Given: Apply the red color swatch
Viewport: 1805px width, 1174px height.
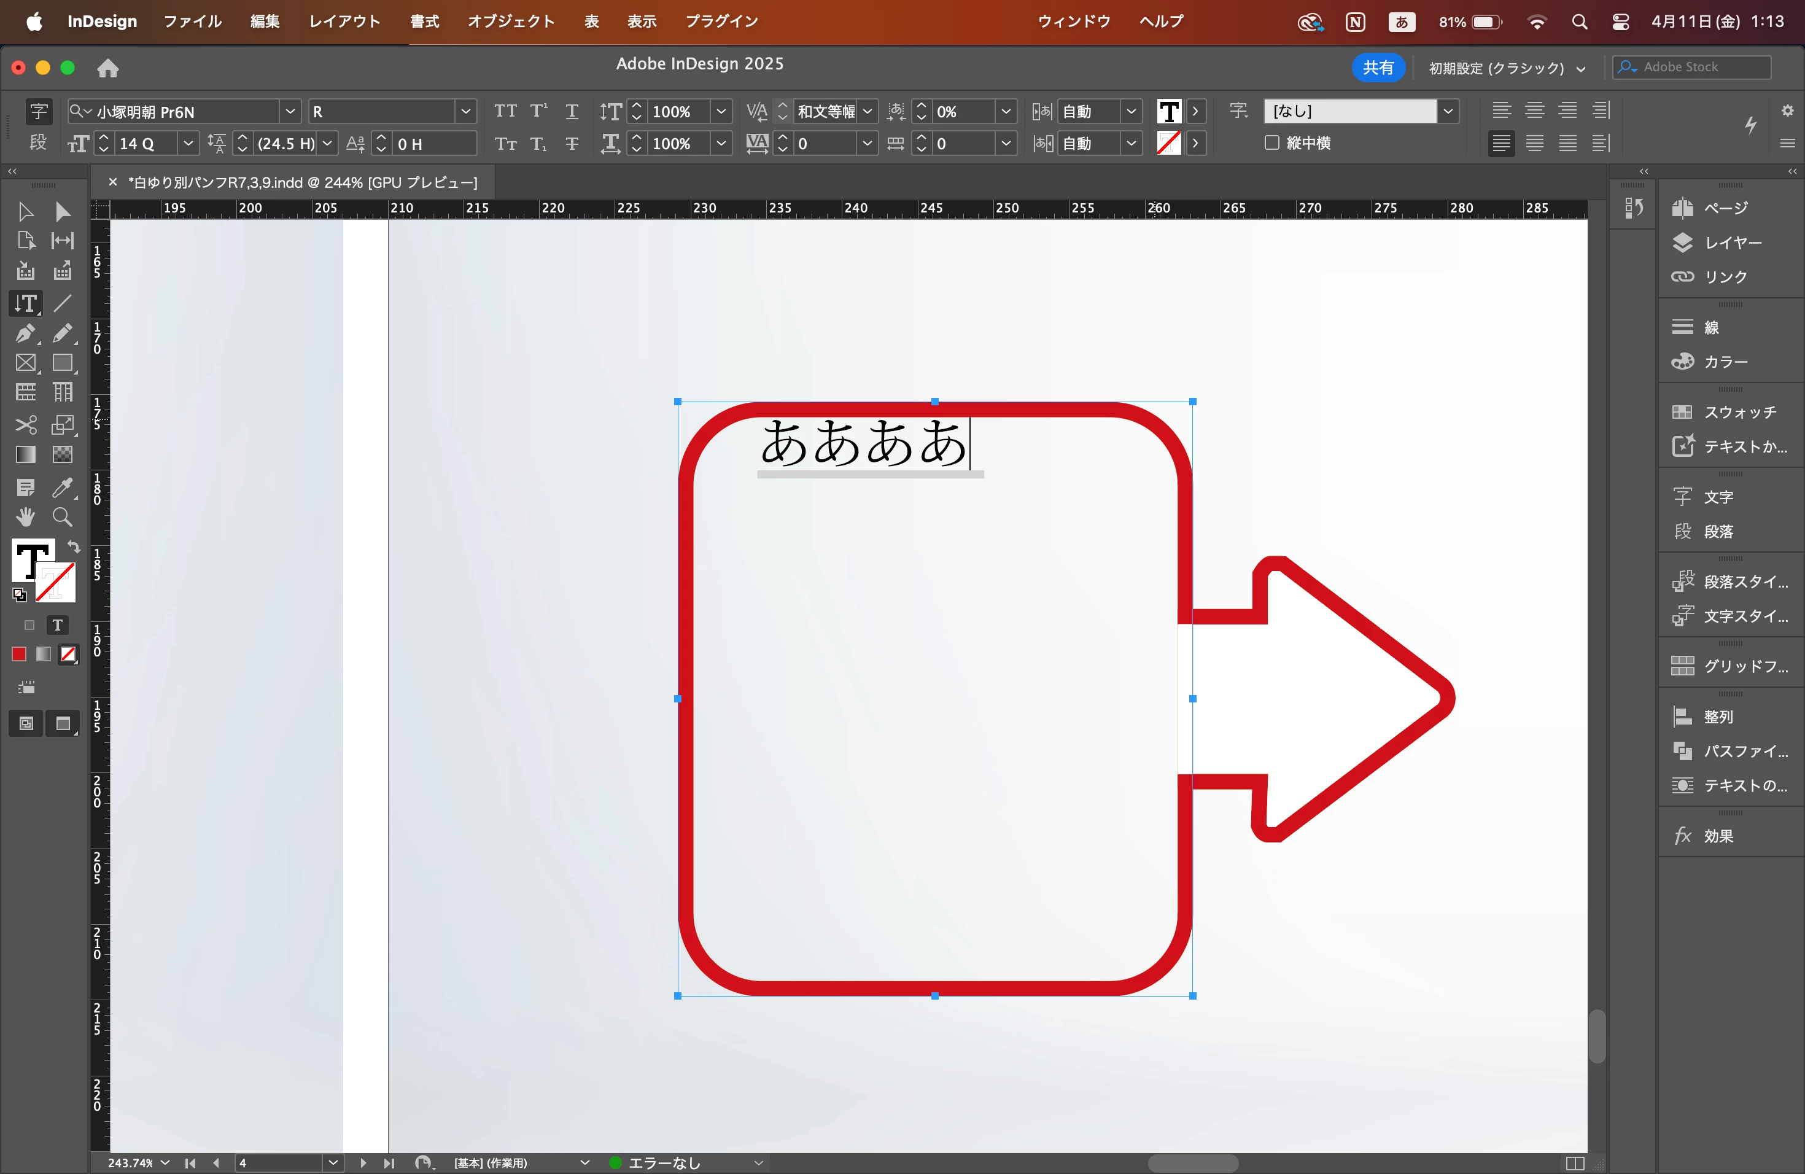Looking at the screenshot, I should (19, 654).
